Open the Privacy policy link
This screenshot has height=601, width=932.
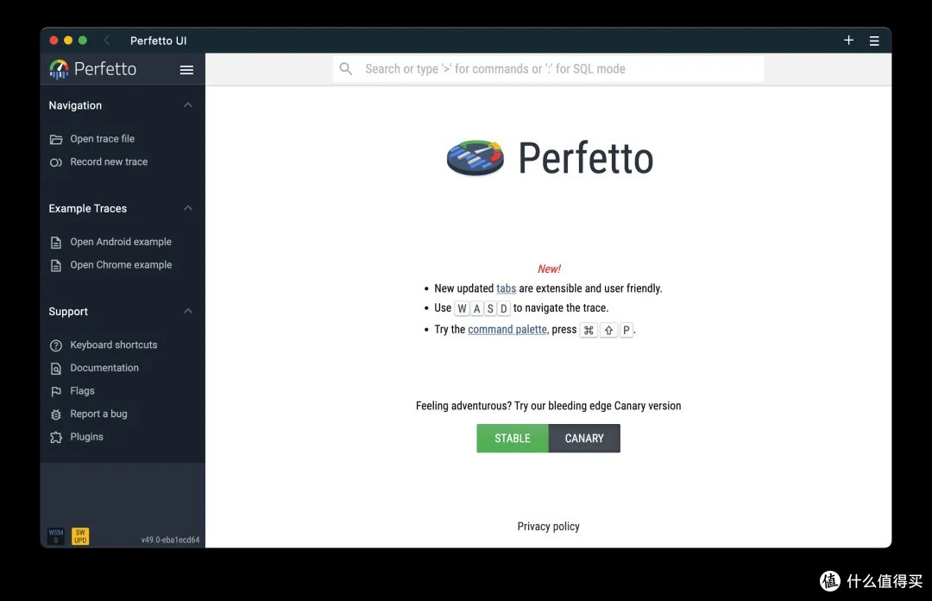548,527
